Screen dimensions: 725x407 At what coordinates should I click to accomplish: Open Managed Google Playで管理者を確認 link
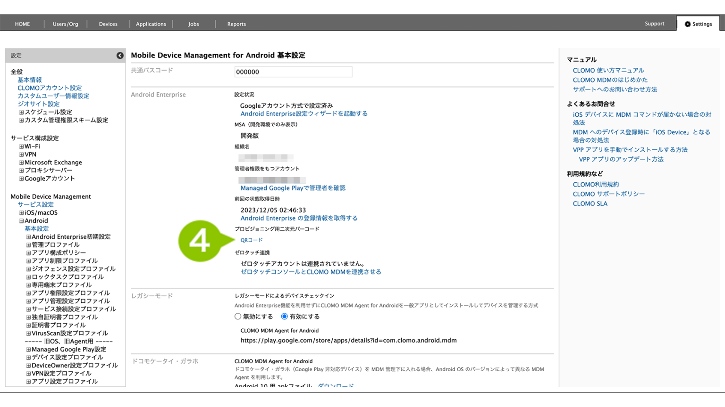pyautogui.click(x=293, y=188)
